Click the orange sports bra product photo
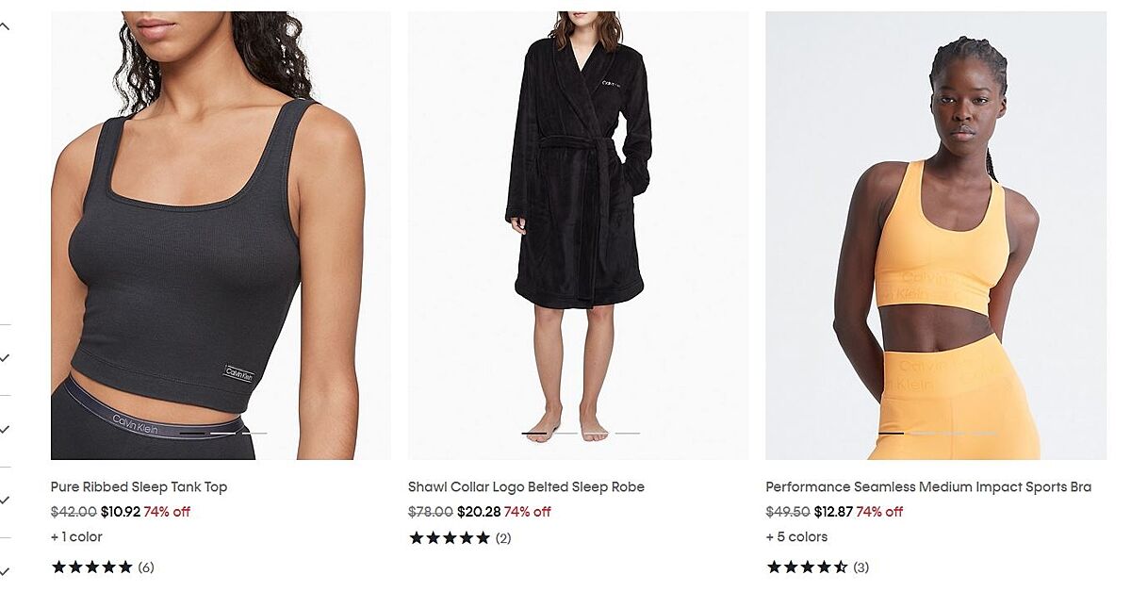Viewport: 1131px width, 608px height. click(x=935, y=236)
